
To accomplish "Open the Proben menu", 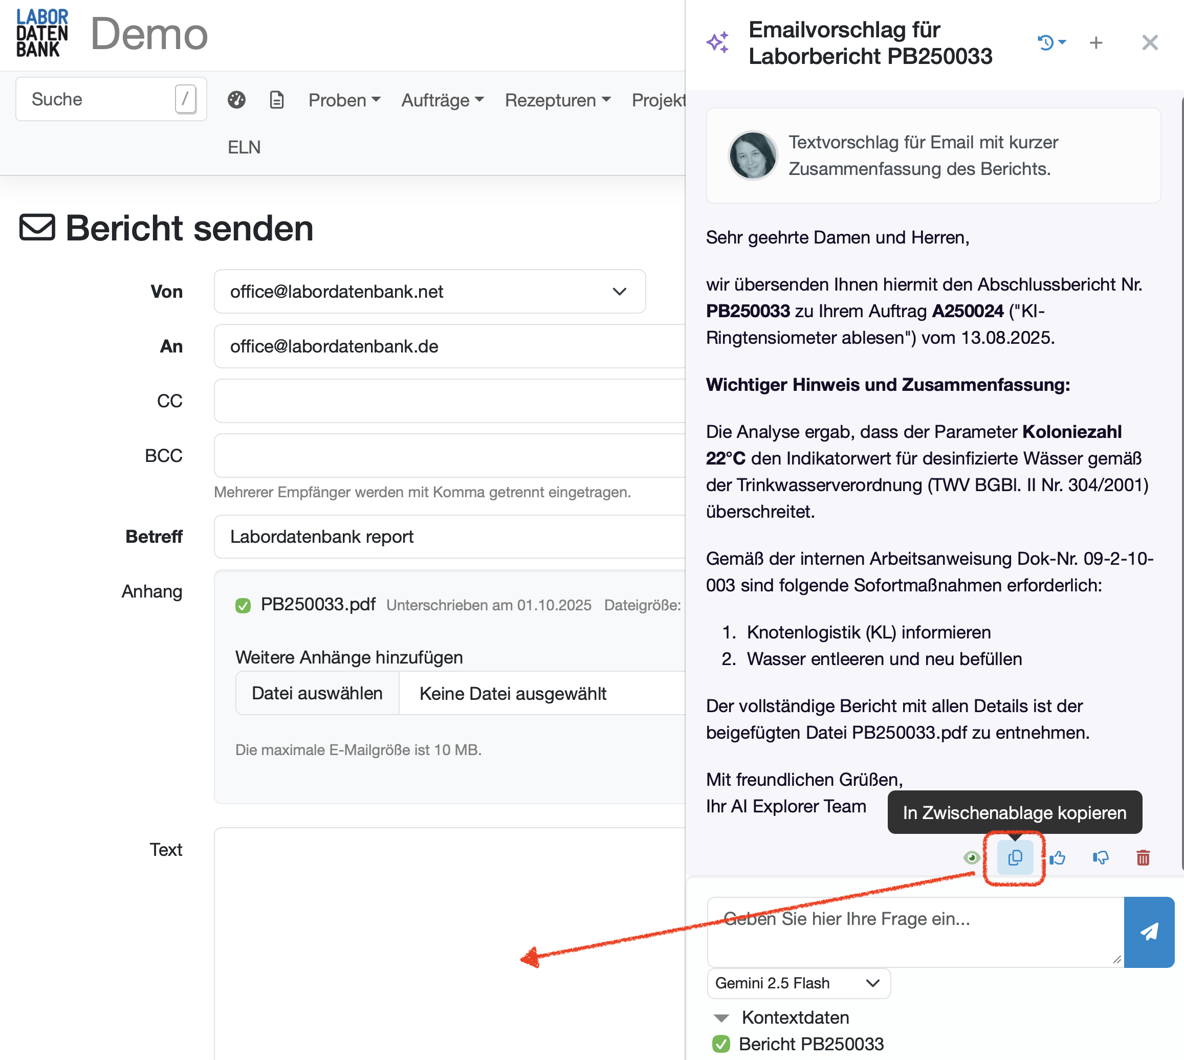I will pyautogui.click(x=344, y=100).
